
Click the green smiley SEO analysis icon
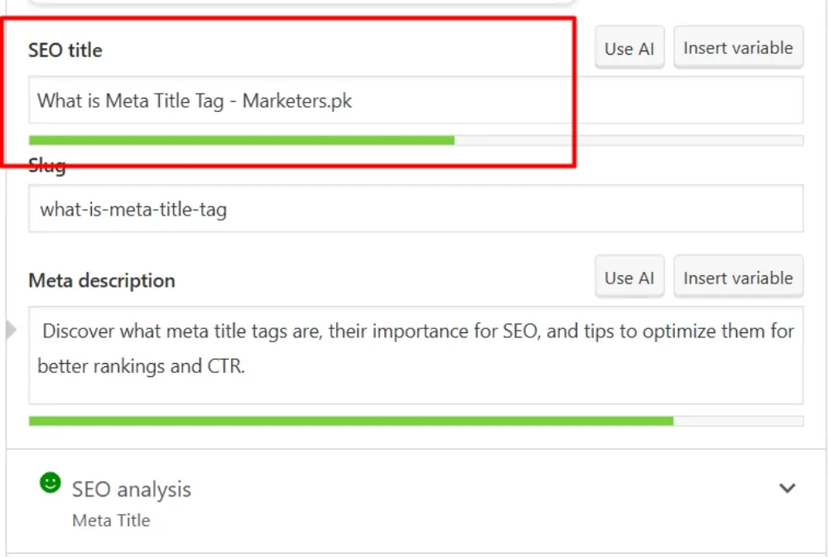coord(51,482)
